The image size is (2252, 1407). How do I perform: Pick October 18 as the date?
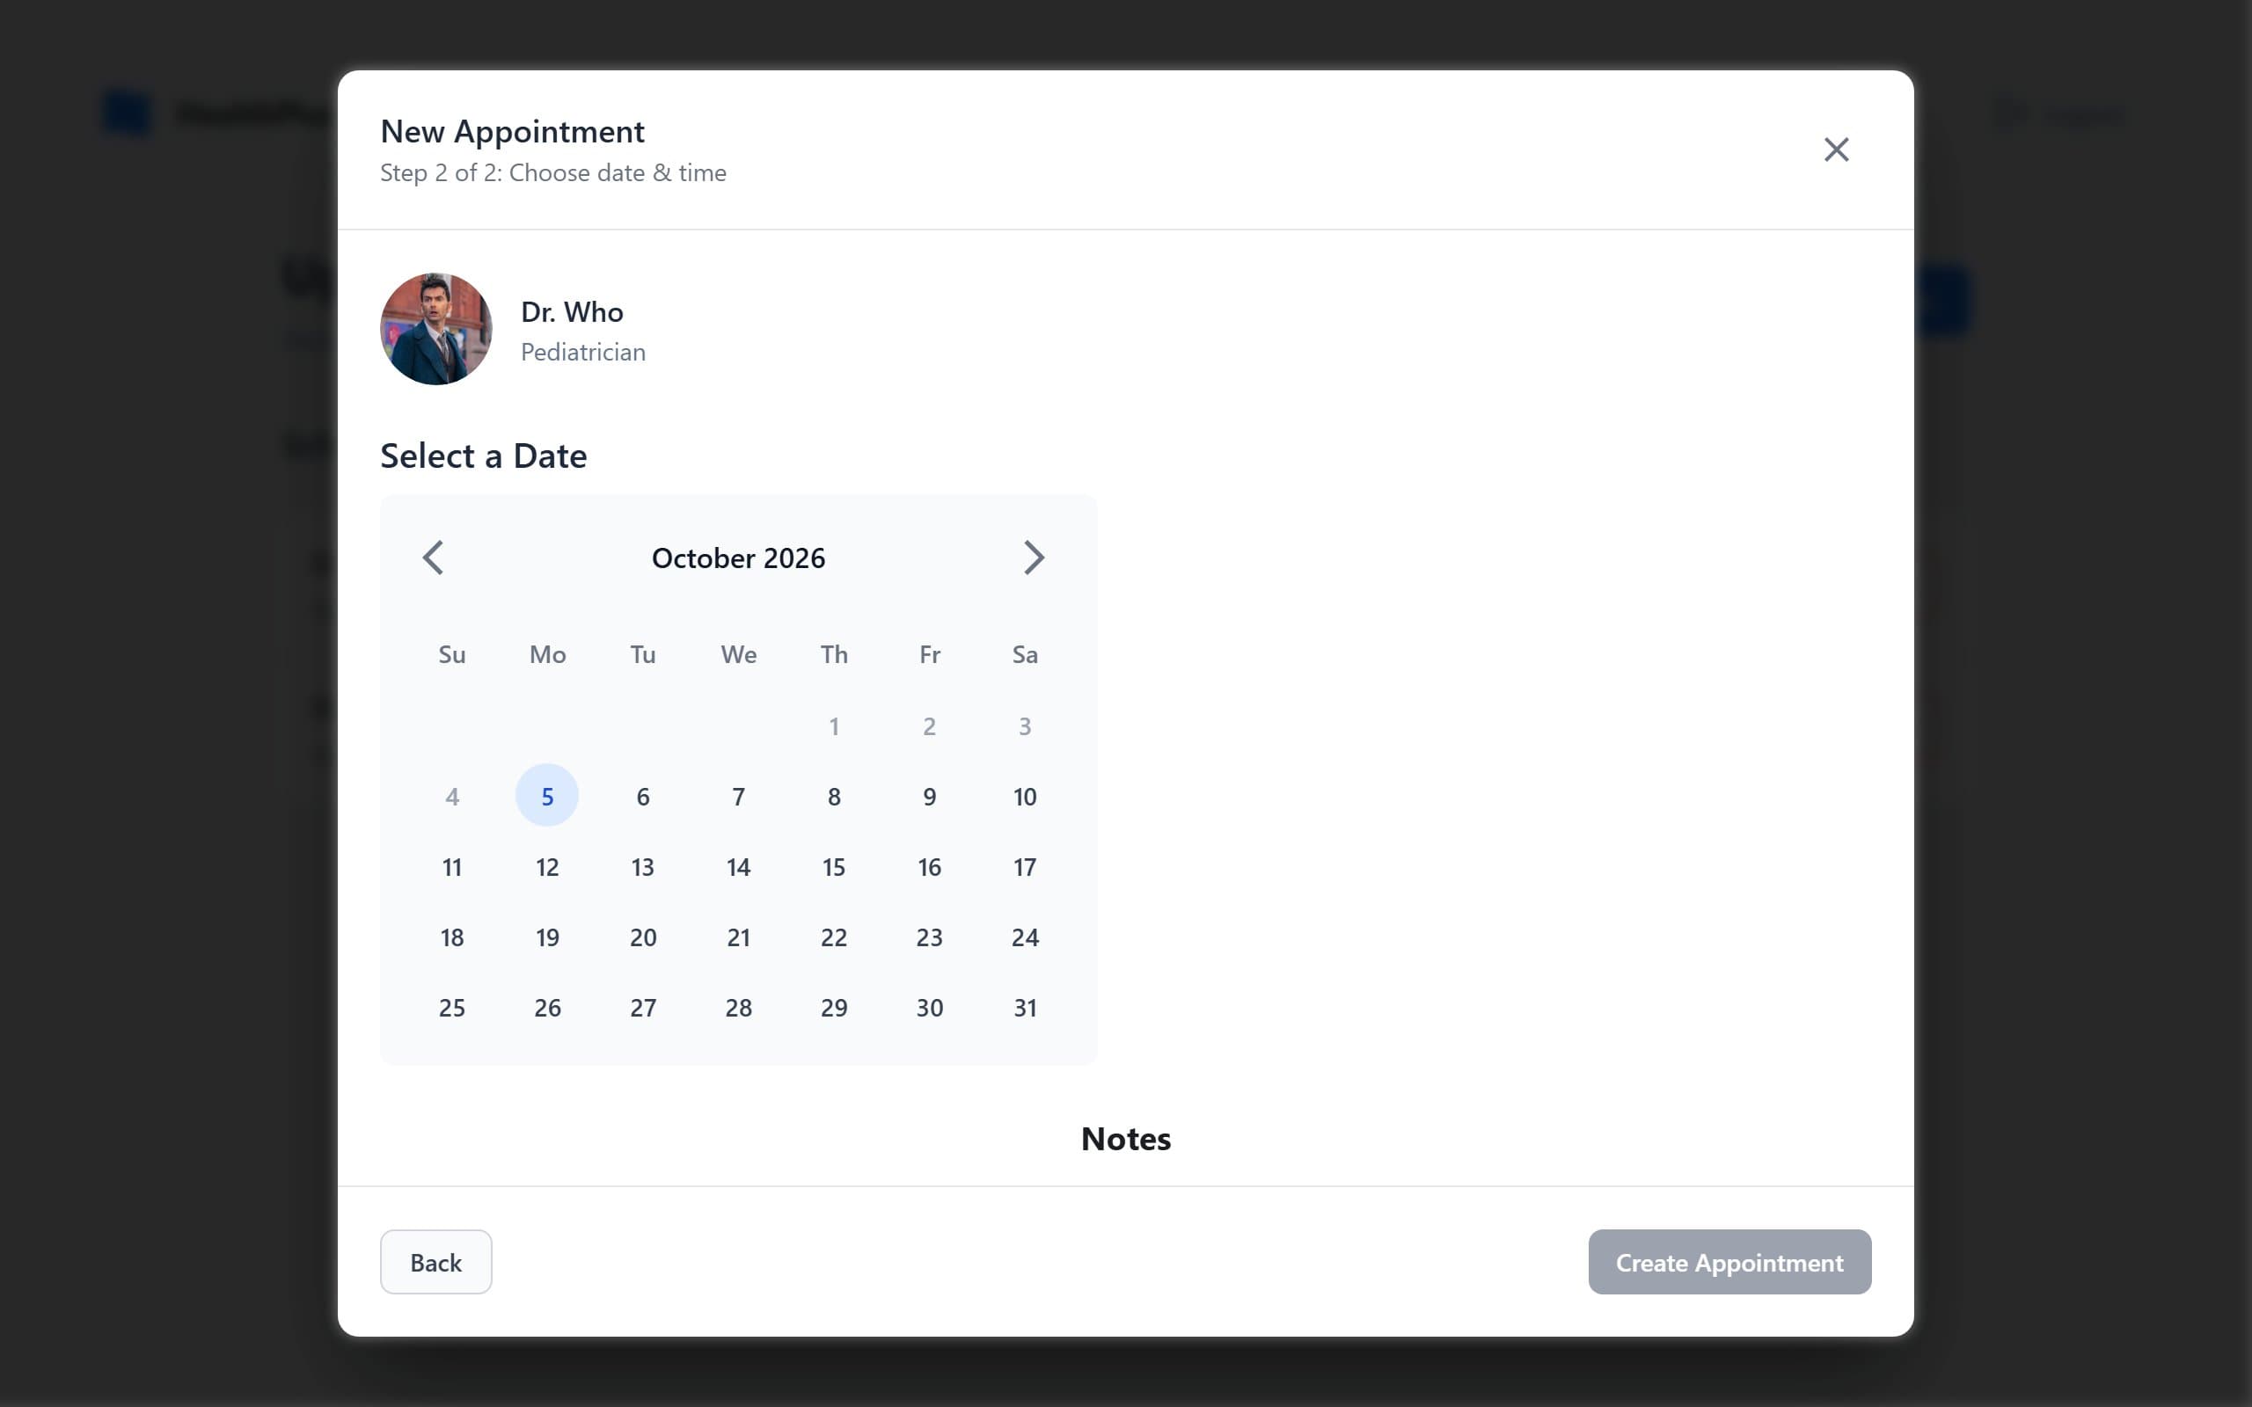(x=452, y=937)
